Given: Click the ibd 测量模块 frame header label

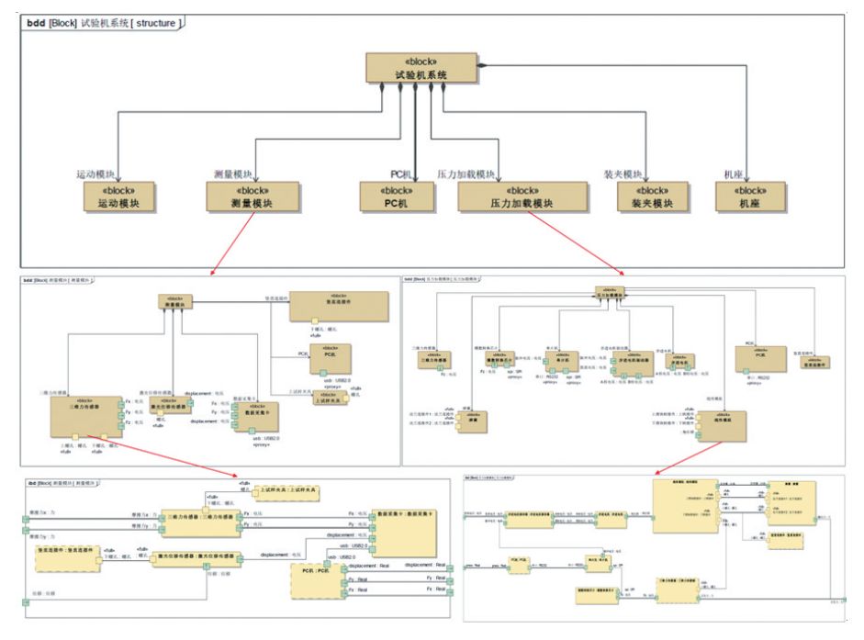Looking at the screenshot, I should pyautogui.click(x=62, y=484).
